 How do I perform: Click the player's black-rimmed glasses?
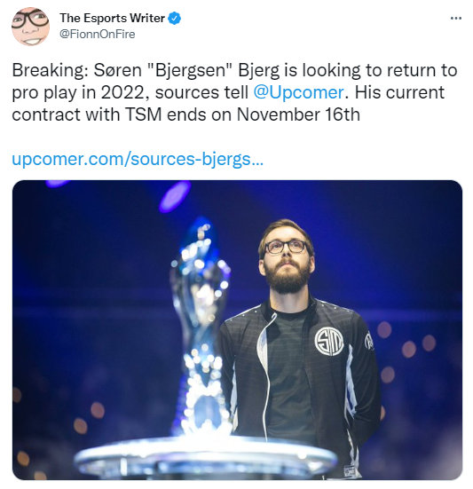287,248
